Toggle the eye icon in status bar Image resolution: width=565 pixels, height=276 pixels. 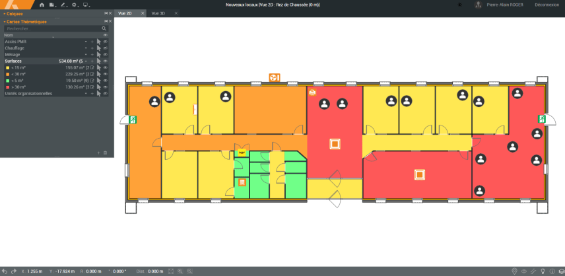click(524, 271)
